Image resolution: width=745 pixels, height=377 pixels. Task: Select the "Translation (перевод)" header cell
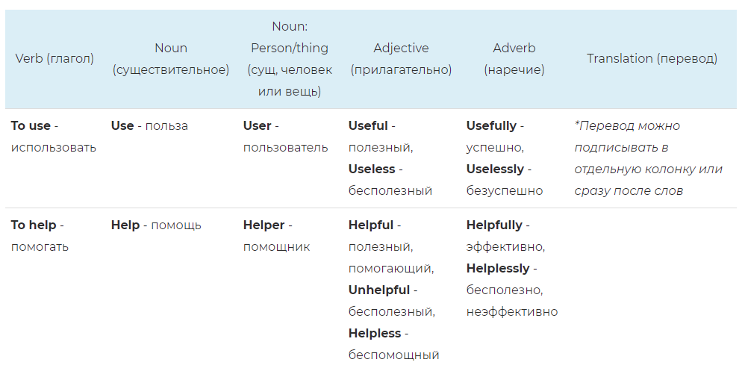652,58
